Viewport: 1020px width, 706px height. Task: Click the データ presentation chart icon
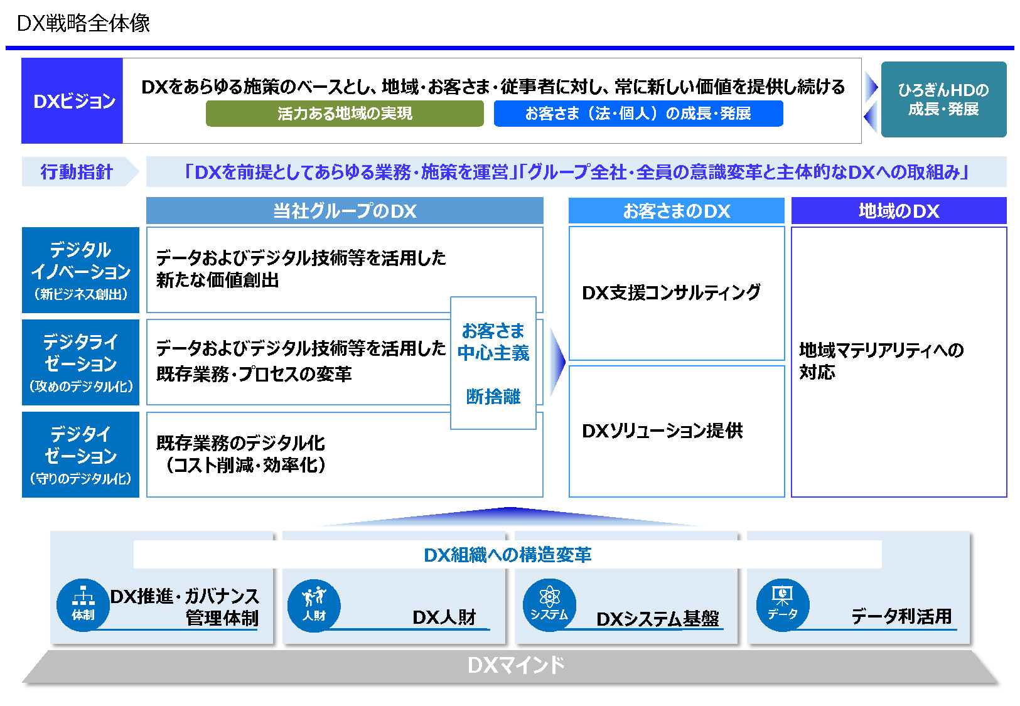point(783,605)
